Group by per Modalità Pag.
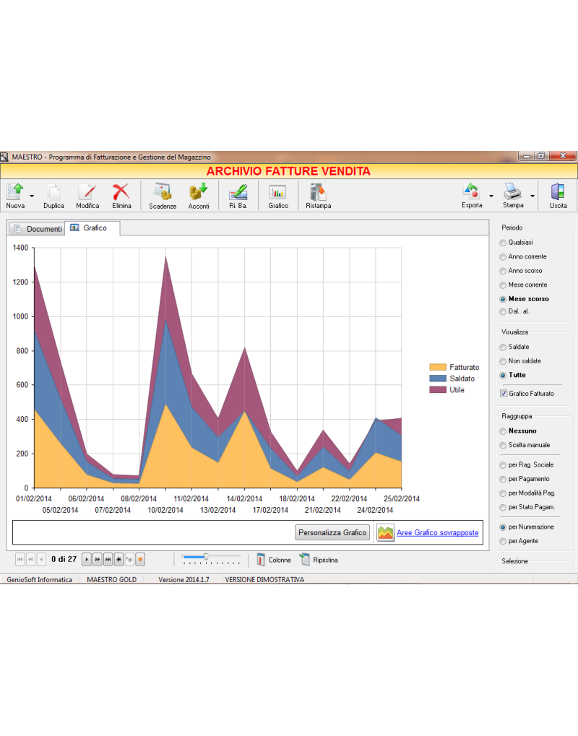This screenshot has height=736, width=578. point(503,493)
